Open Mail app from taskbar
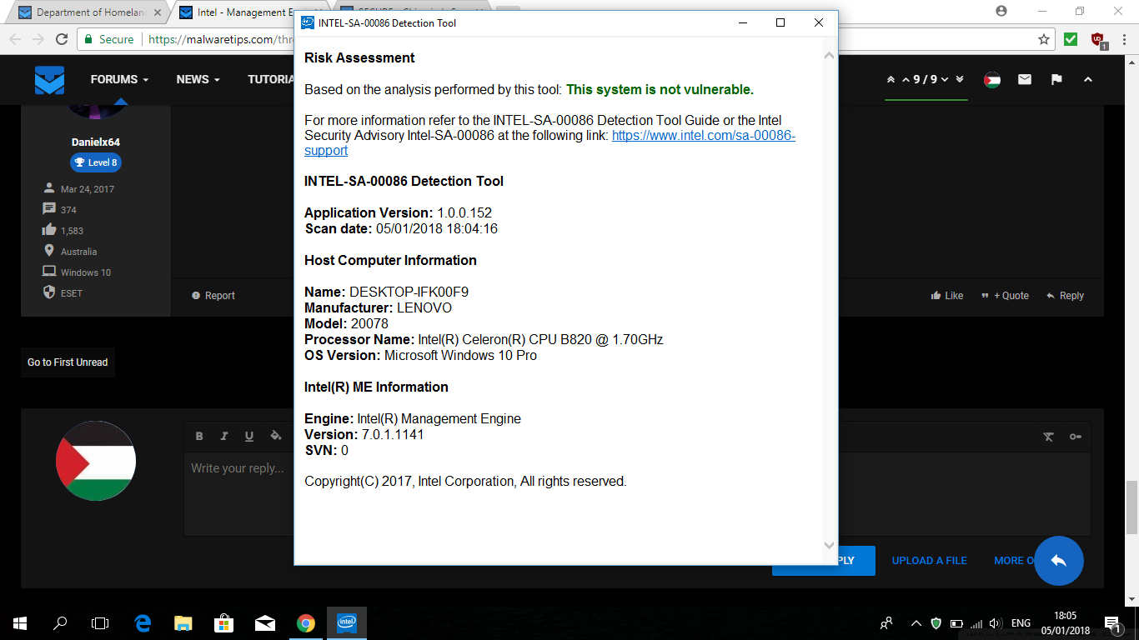This screenshot has height=640, width=1139. pos(265,623)
